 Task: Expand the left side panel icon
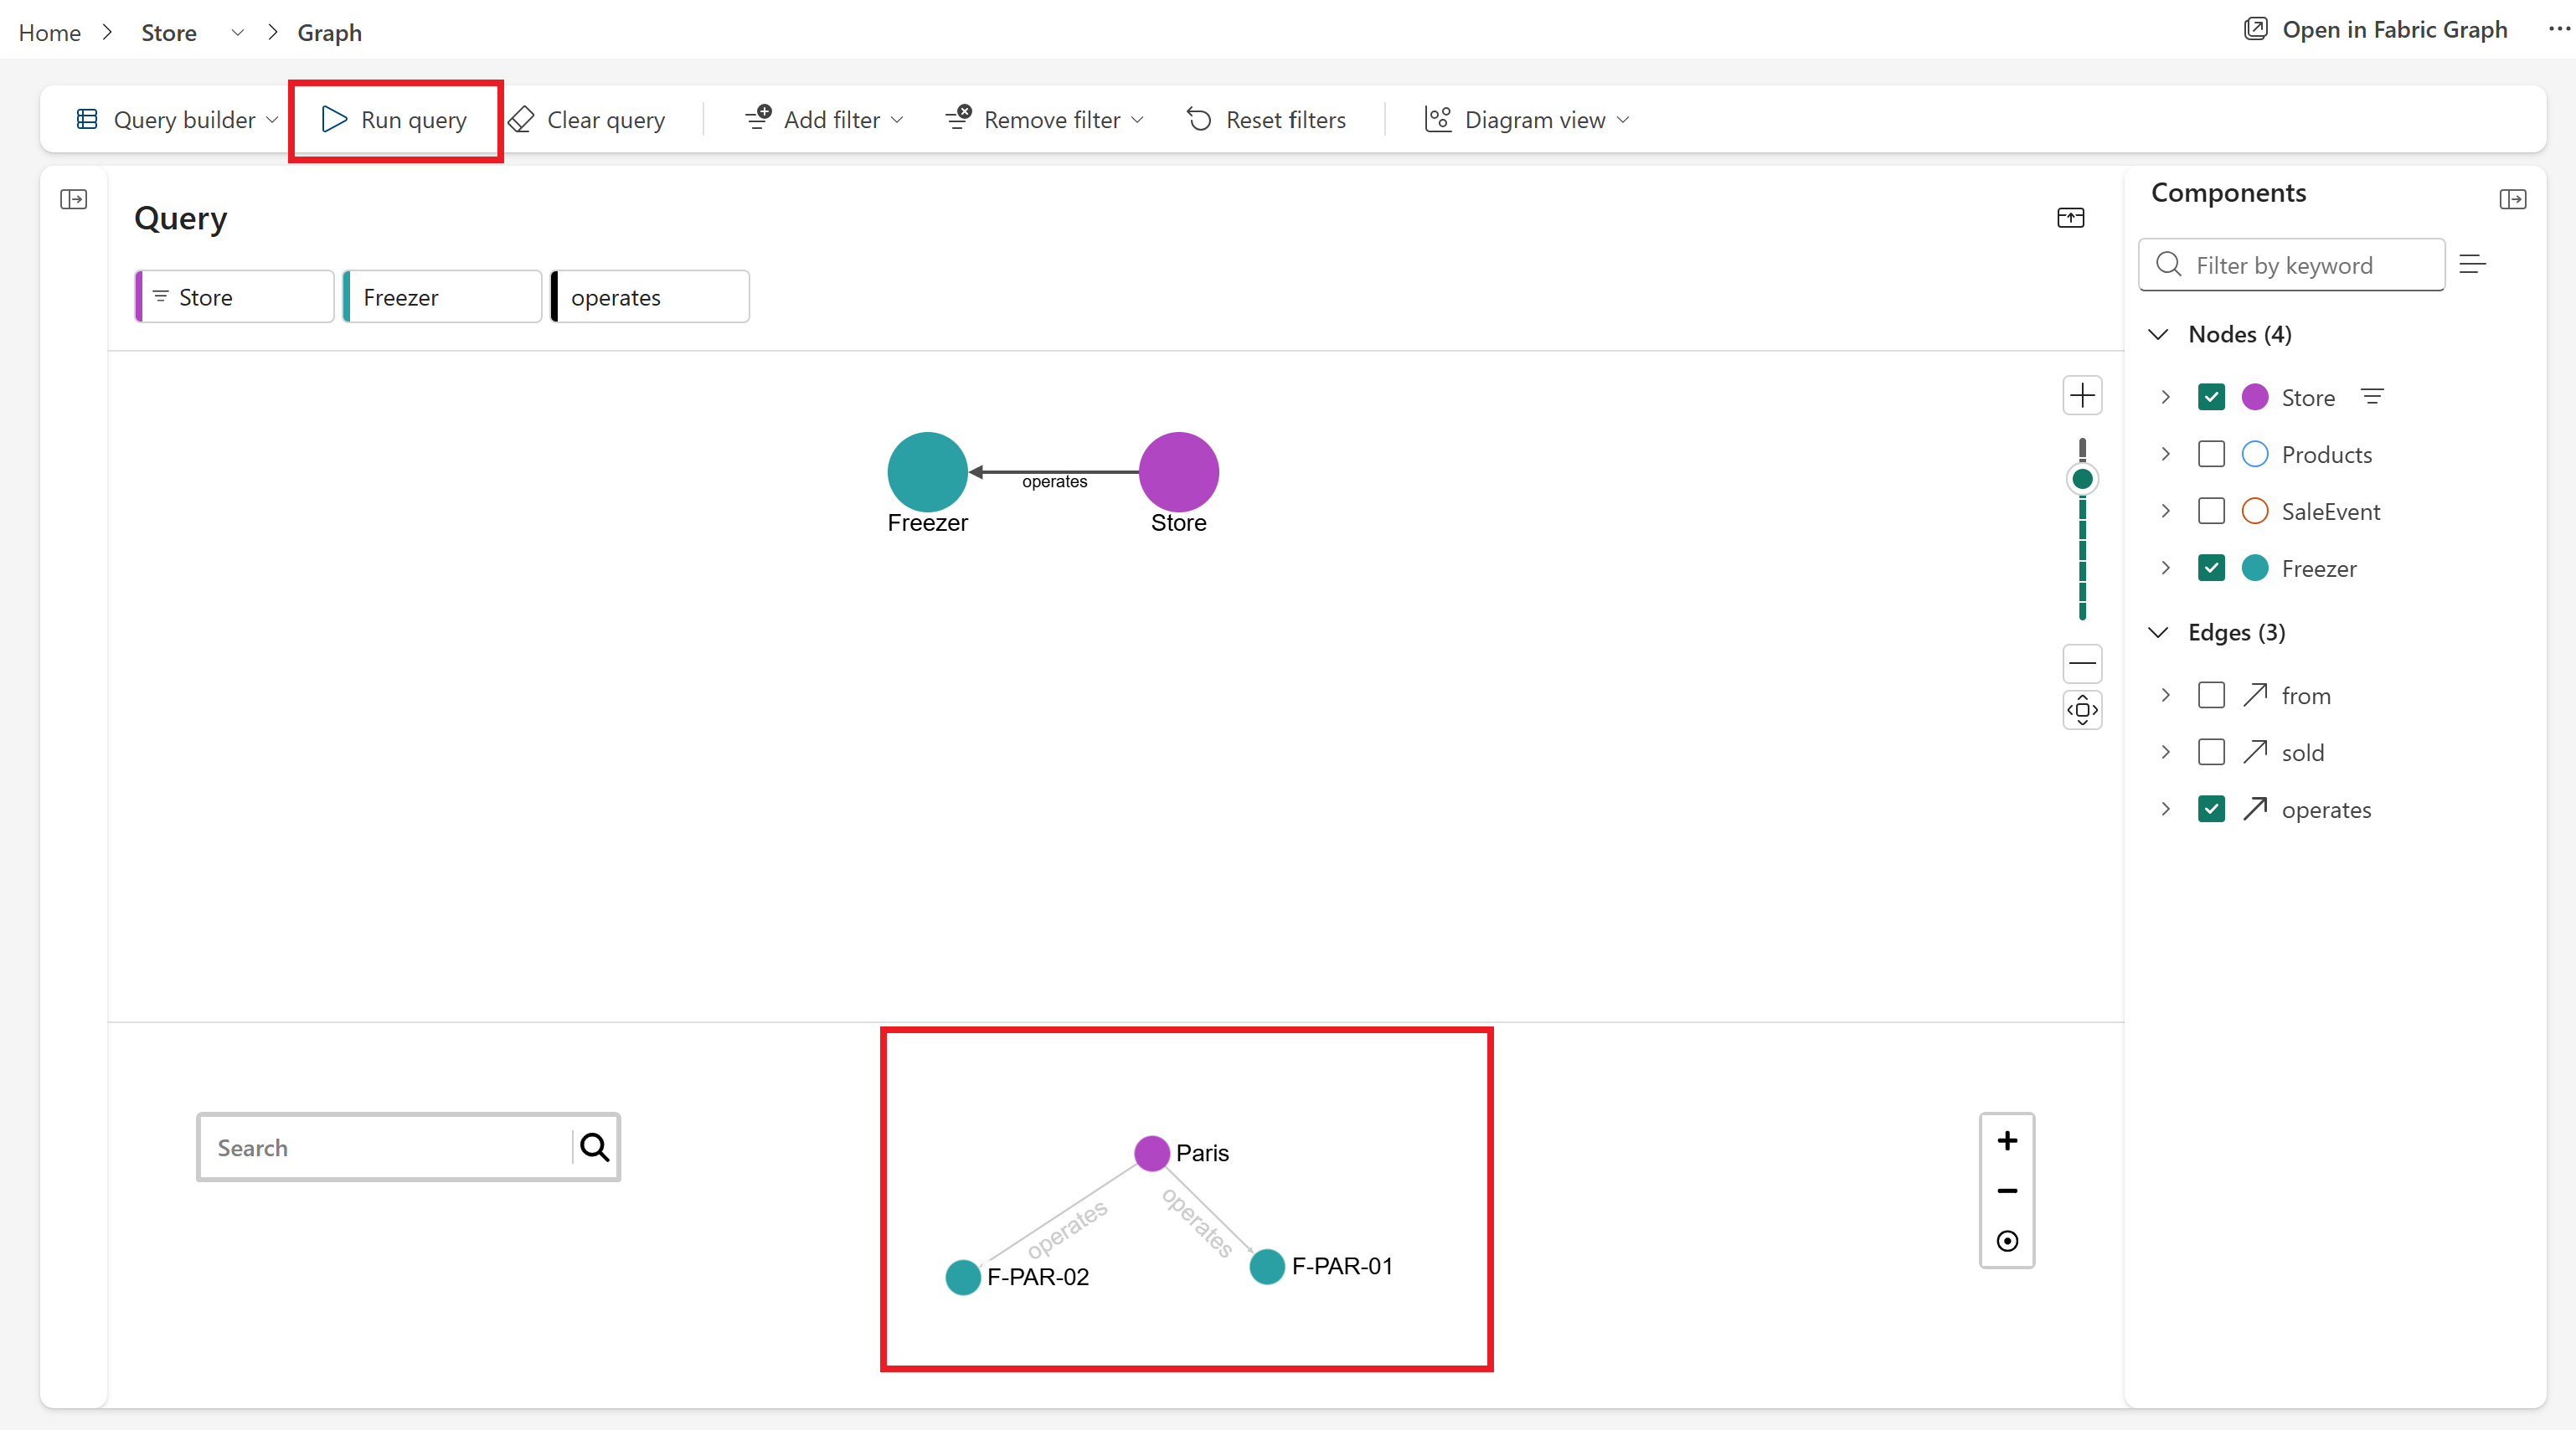tap(74, 200)
